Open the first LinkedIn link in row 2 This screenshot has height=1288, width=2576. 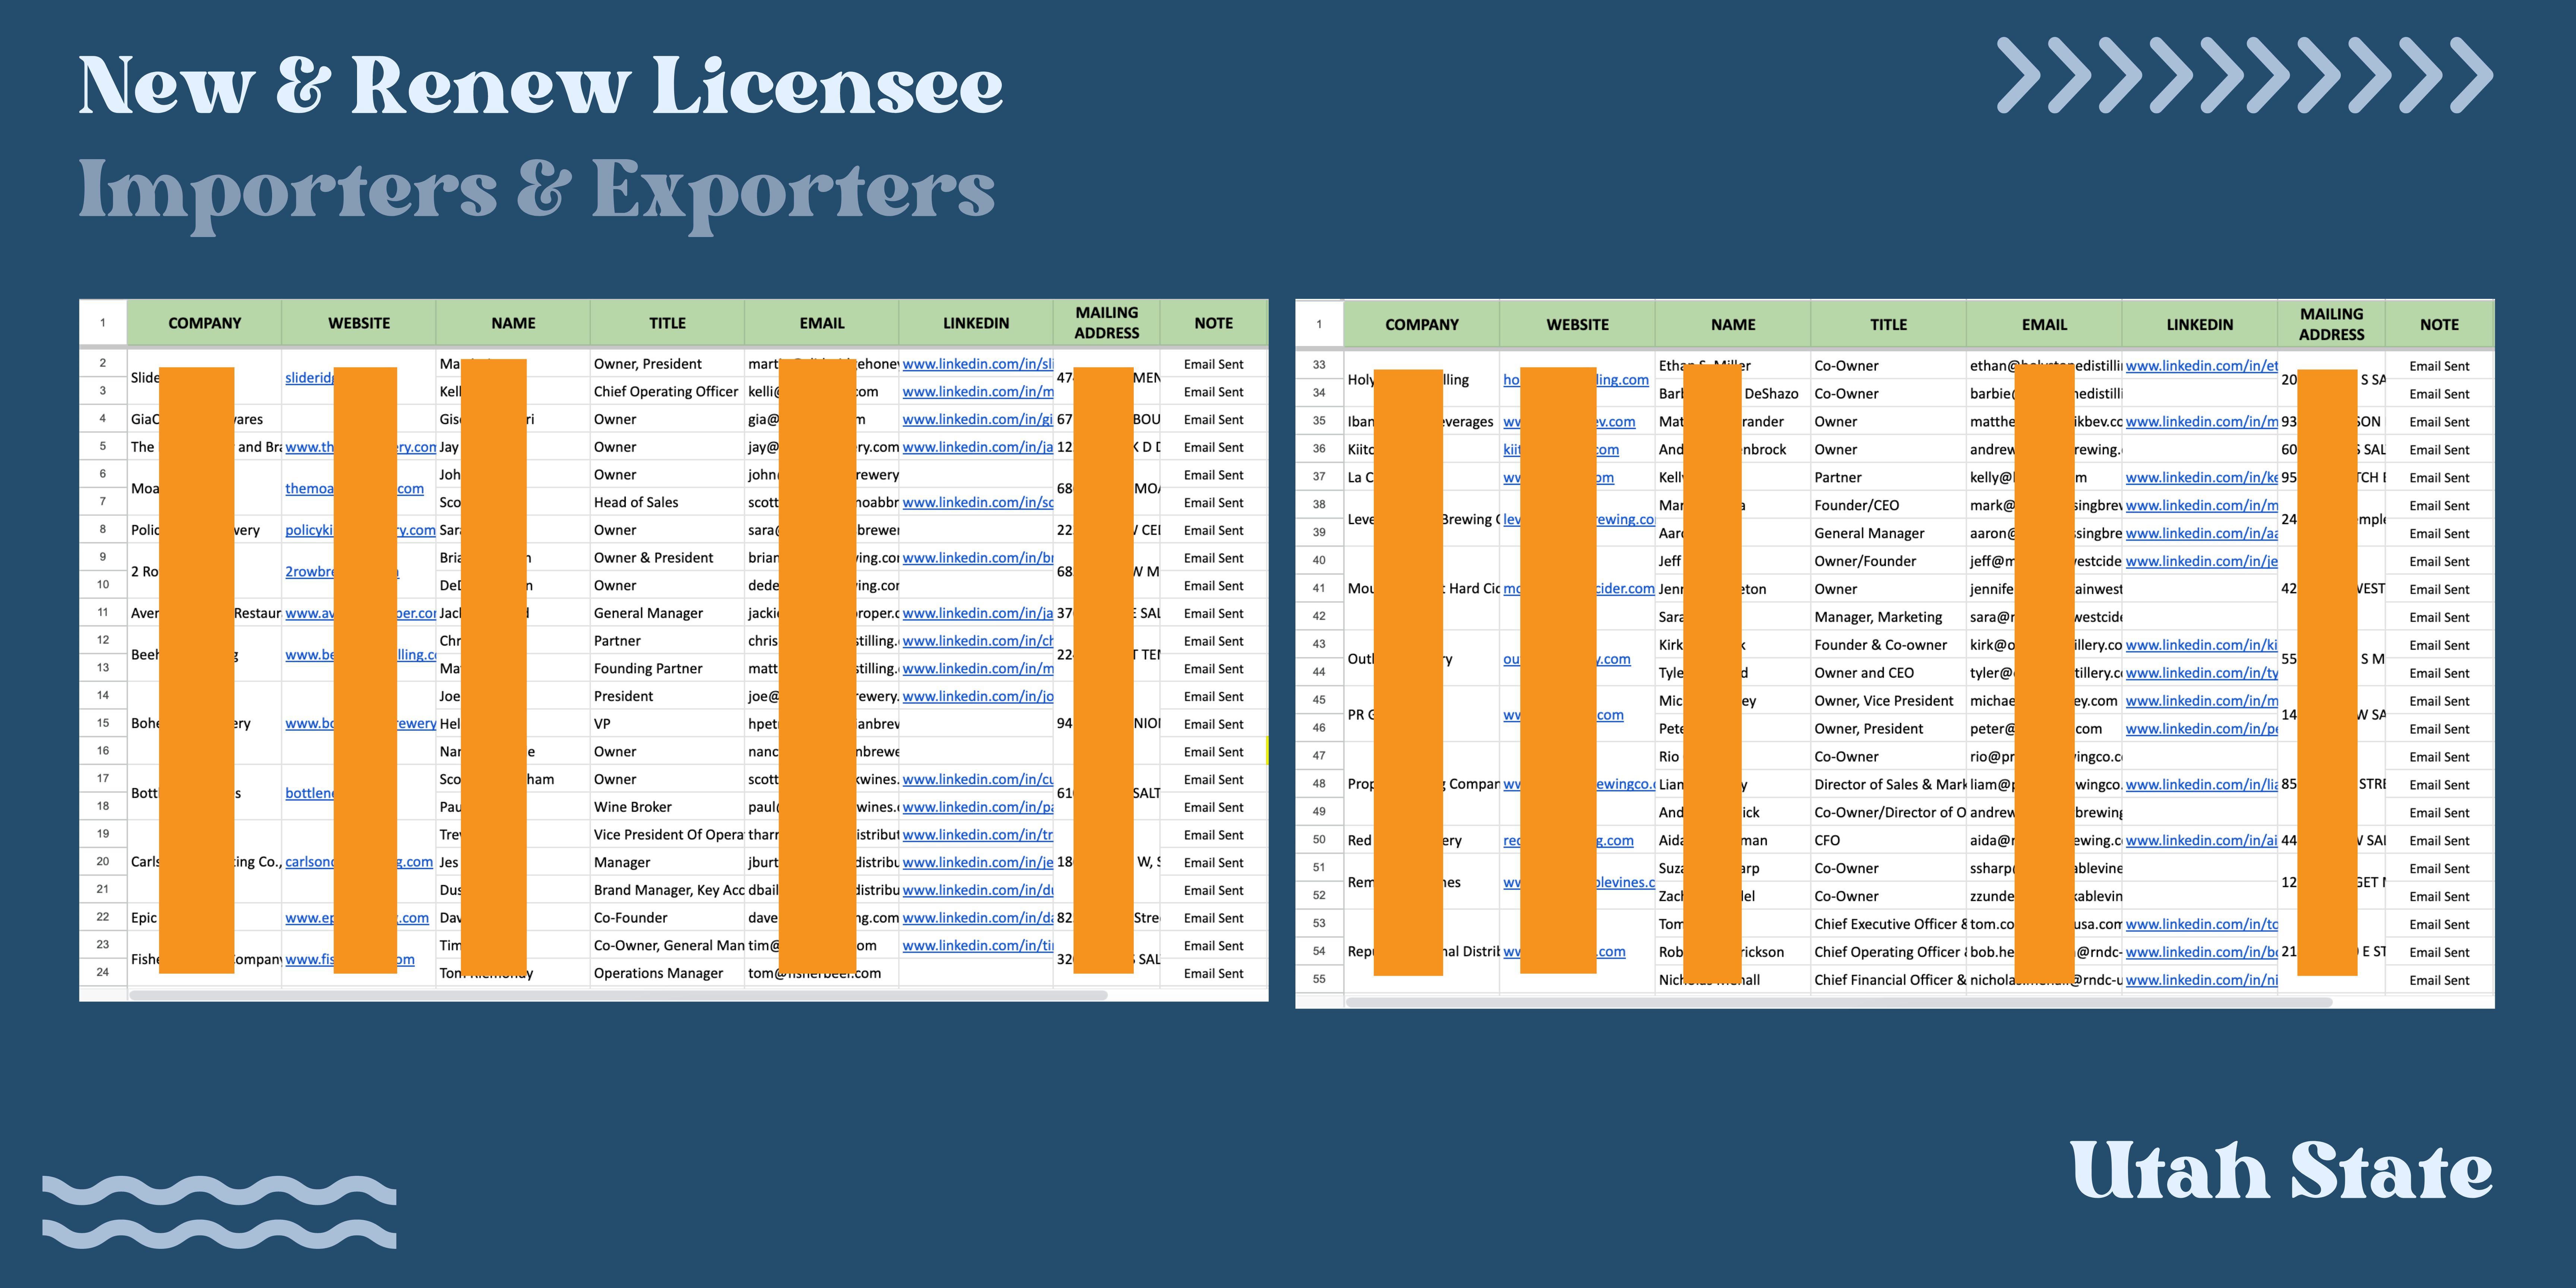(977, 364)
